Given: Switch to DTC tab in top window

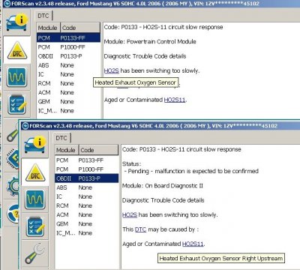Looking at the screenshot, I should point(43,16).
